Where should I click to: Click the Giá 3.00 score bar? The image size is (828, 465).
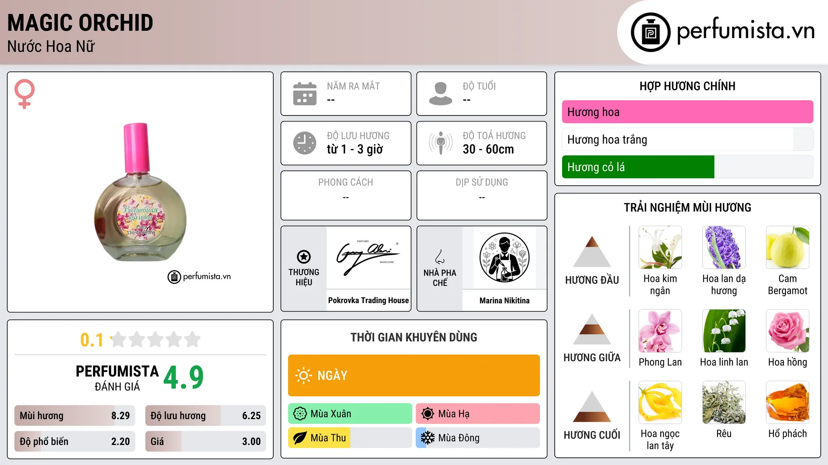pos(206,441)
